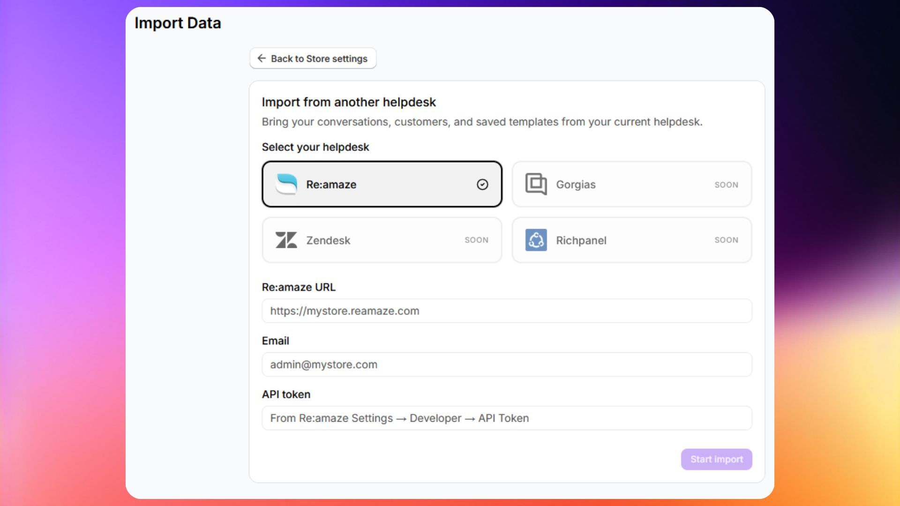The image size is (900, 506).
Task: Go back to Store settings
Action: (313, 58)
